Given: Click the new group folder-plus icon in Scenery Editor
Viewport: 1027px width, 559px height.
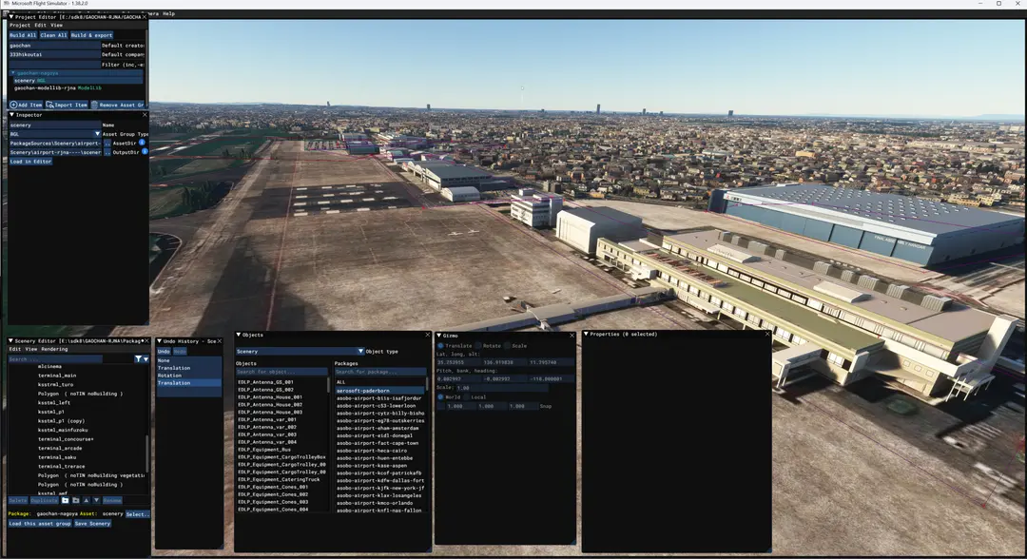Looking at the screenshot, I should click(65, 500).
